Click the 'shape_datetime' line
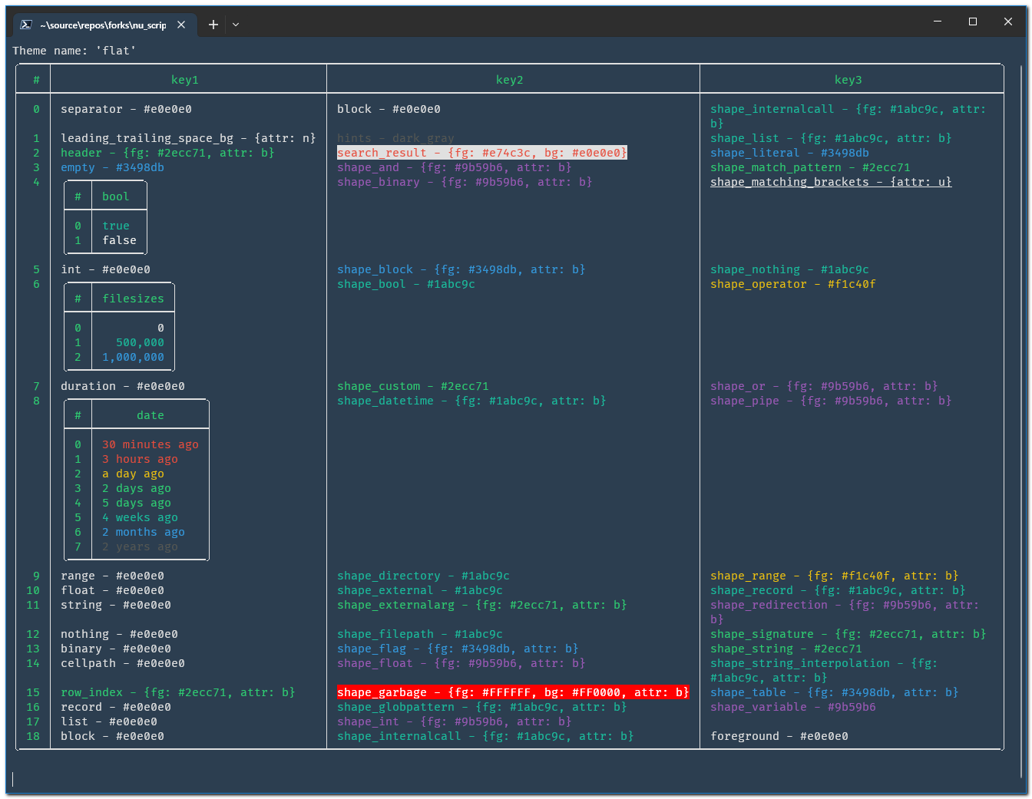1032x799 pixels. coord(472,401)
